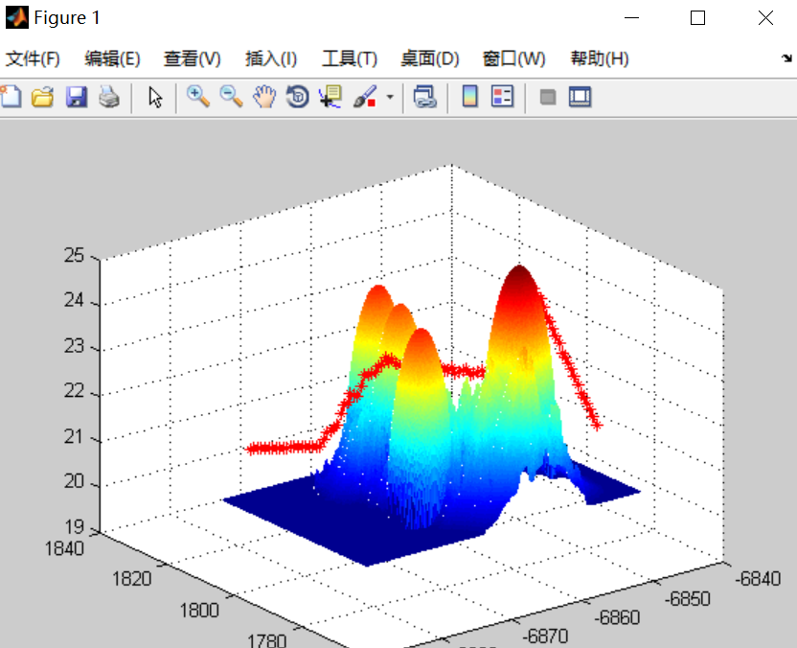Dock the figure using the corner arrow
This screenshot has height=648, width=797.
[x=786, y=58]
